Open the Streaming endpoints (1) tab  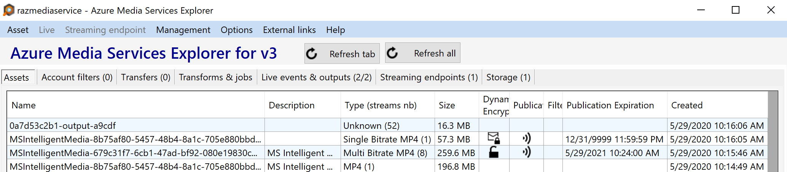pos(429,77)
